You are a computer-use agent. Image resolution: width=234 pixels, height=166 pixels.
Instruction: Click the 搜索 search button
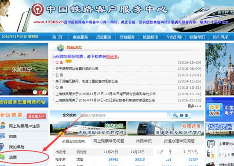pos(181,115)
